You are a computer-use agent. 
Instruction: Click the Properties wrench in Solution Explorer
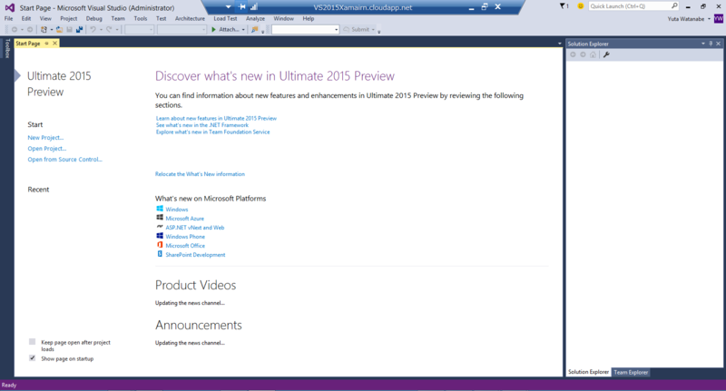click(x=606, y=54)
